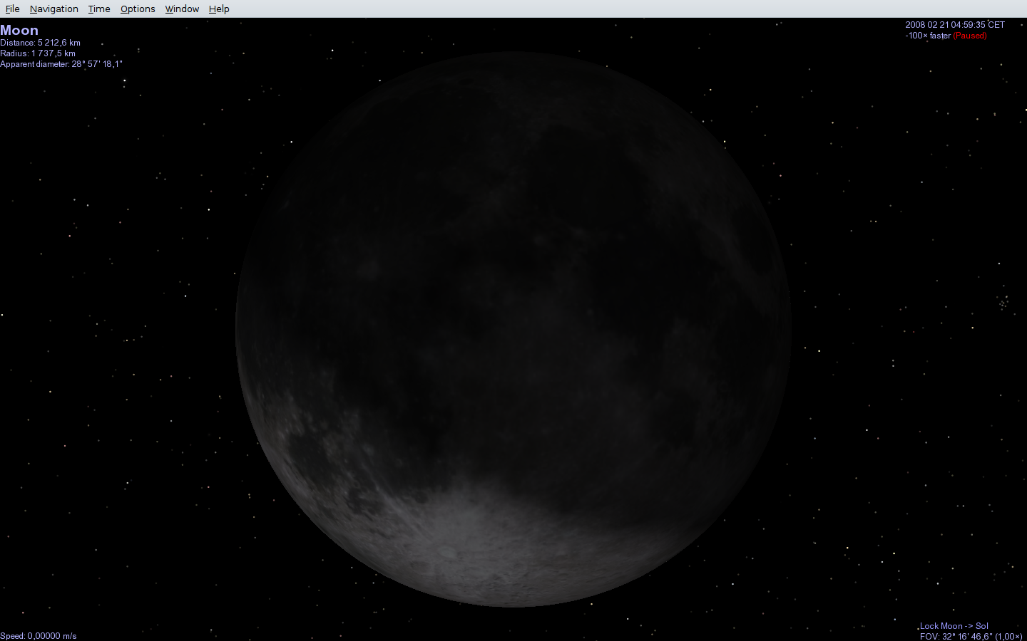
Task: Click the Speed readout at bottom left
Action: click(39, 636)
